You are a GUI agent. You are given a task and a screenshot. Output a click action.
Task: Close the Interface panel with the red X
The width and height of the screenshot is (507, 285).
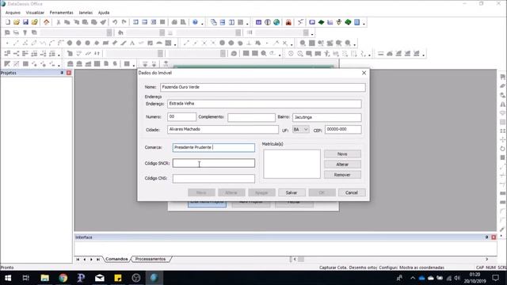pos(494,237)
